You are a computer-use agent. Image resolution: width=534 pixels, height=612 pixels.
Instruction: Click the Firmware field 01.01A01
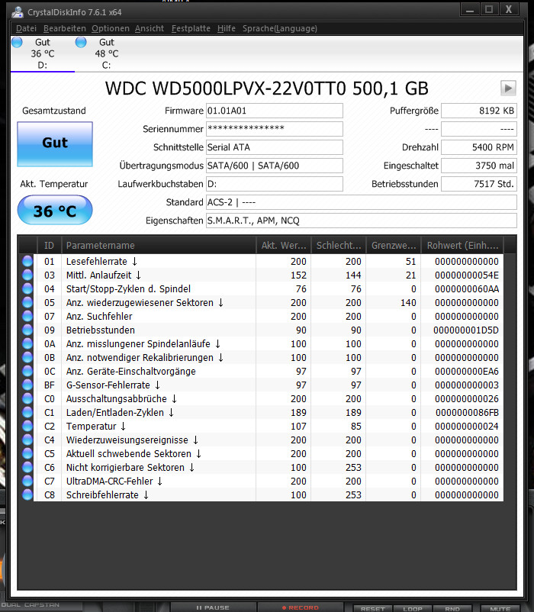point(274,111)
